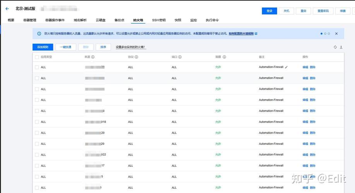This screenshot has height=193, width=355.
Task: Click external-link icon after 如何配置防火墙规则
Action: pos(256,34)
